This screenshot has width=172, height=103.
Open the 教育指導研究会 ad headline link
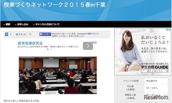pos(30,43)
